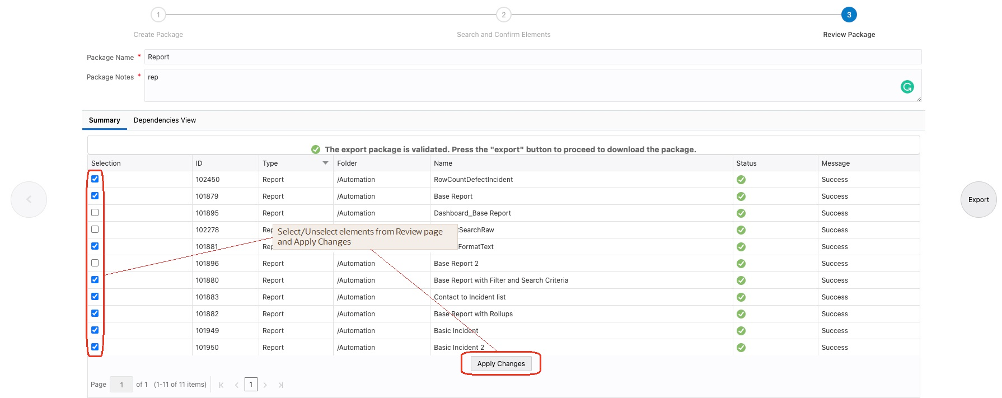The width and height of the screenshot is (1002, 398).
Task: Select the Summary tab
Action: pos(104,120)
